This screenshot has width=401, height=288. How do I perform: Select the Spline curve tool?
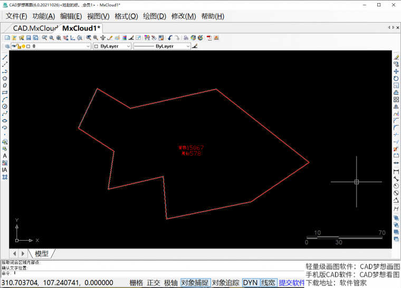(x=5, y=114)
